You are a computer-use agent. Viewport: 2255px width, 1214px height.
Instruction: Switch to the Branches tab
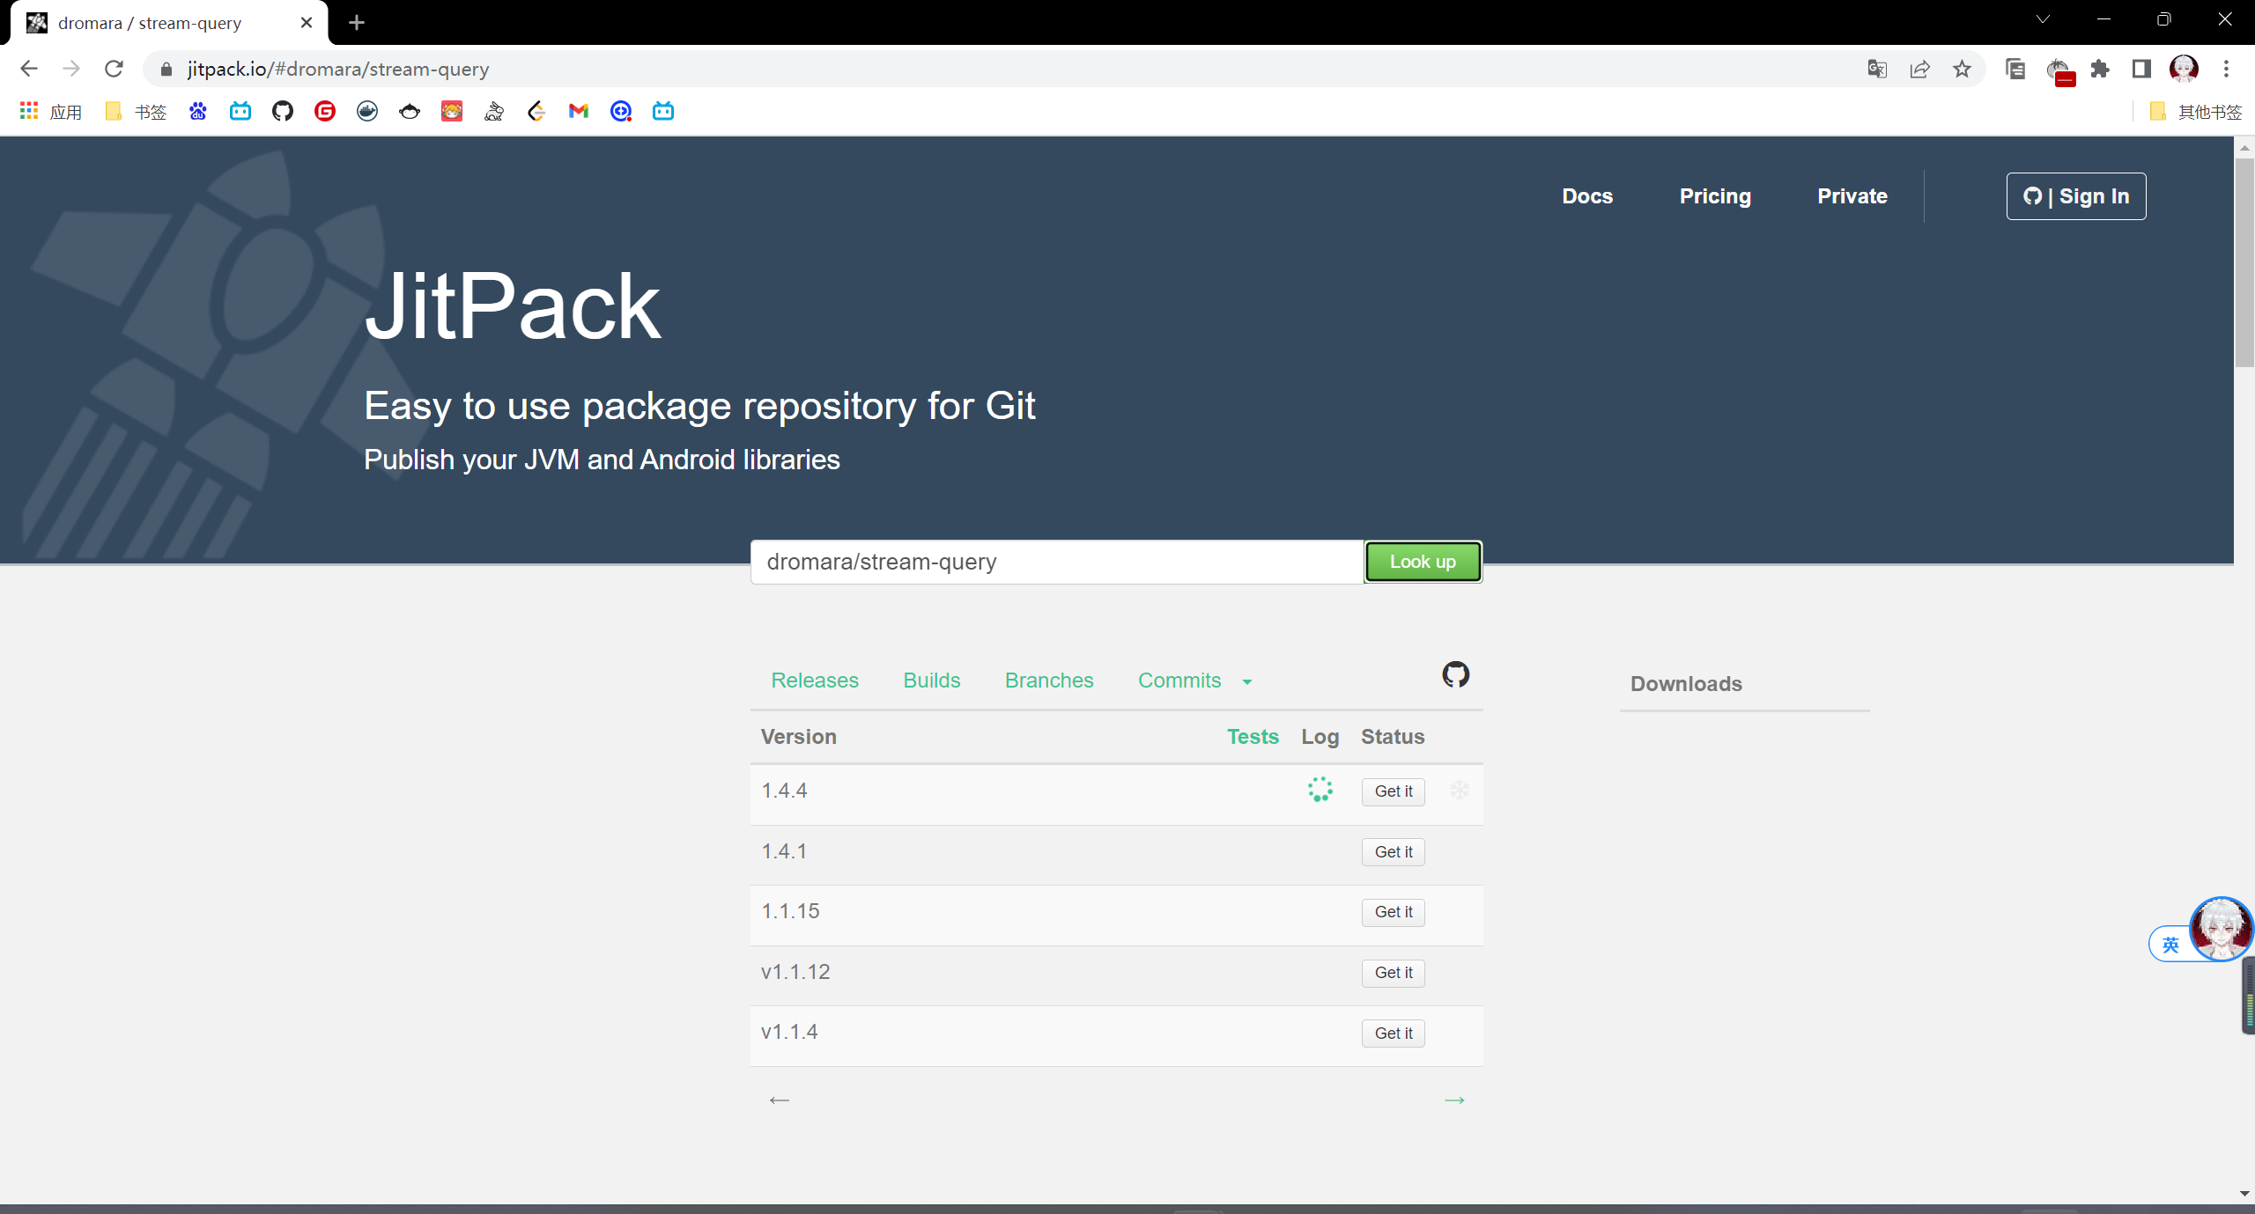coord(1048,680)
